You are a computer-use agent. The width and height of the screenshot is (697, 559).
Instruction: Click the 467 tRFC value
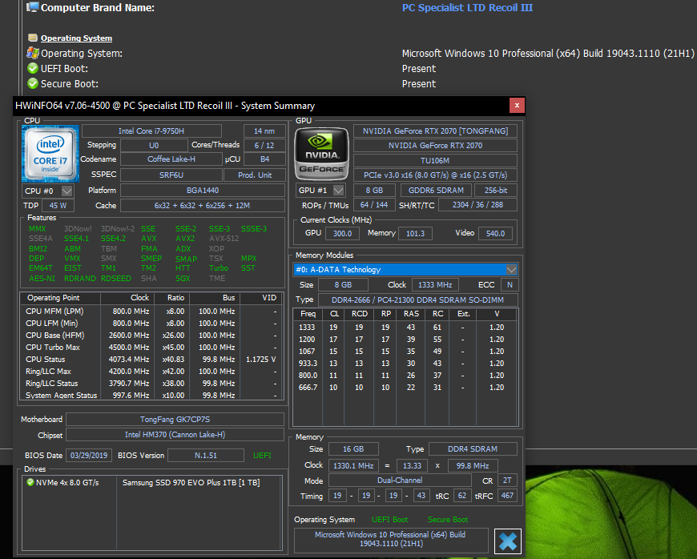point(507,496)
